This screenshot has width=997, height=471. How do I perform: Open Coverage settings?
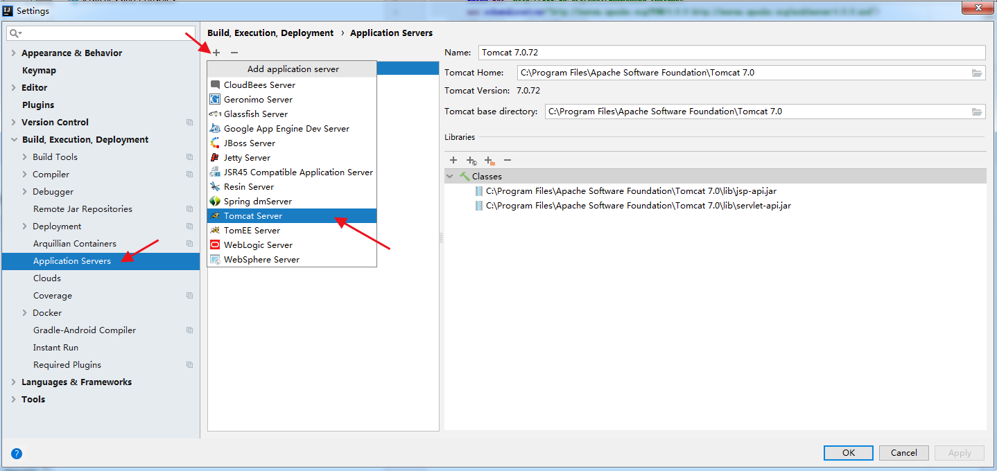[53, 295]
